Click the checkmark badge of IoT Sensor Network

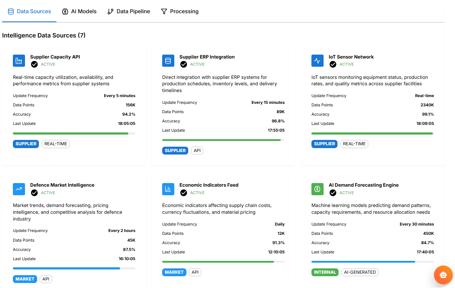(333, 64)
